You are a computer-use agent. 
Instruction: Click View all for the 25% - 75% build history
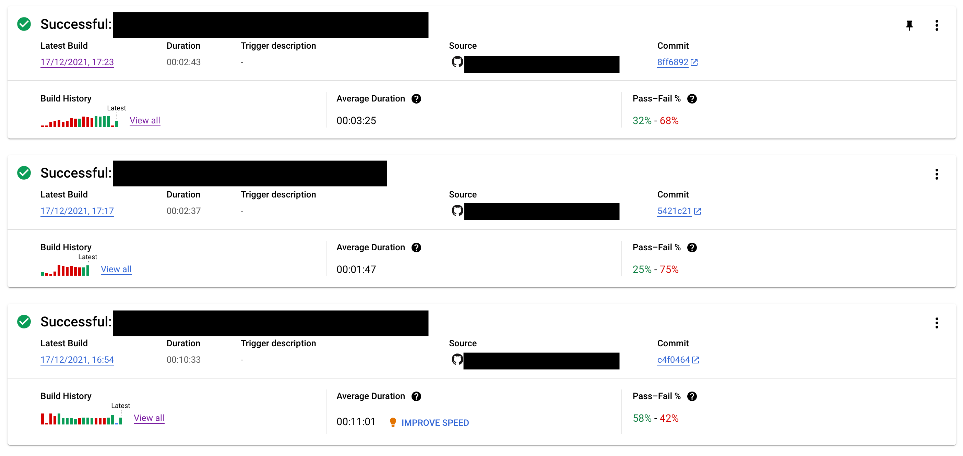[116, 269]
